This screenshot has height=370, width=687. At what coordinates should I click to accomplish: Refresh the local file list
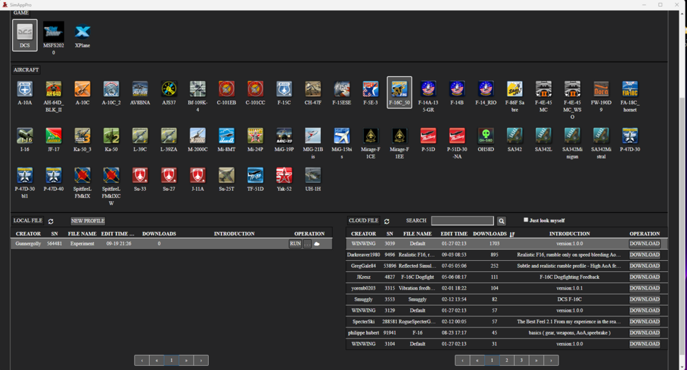click(51, 221)
